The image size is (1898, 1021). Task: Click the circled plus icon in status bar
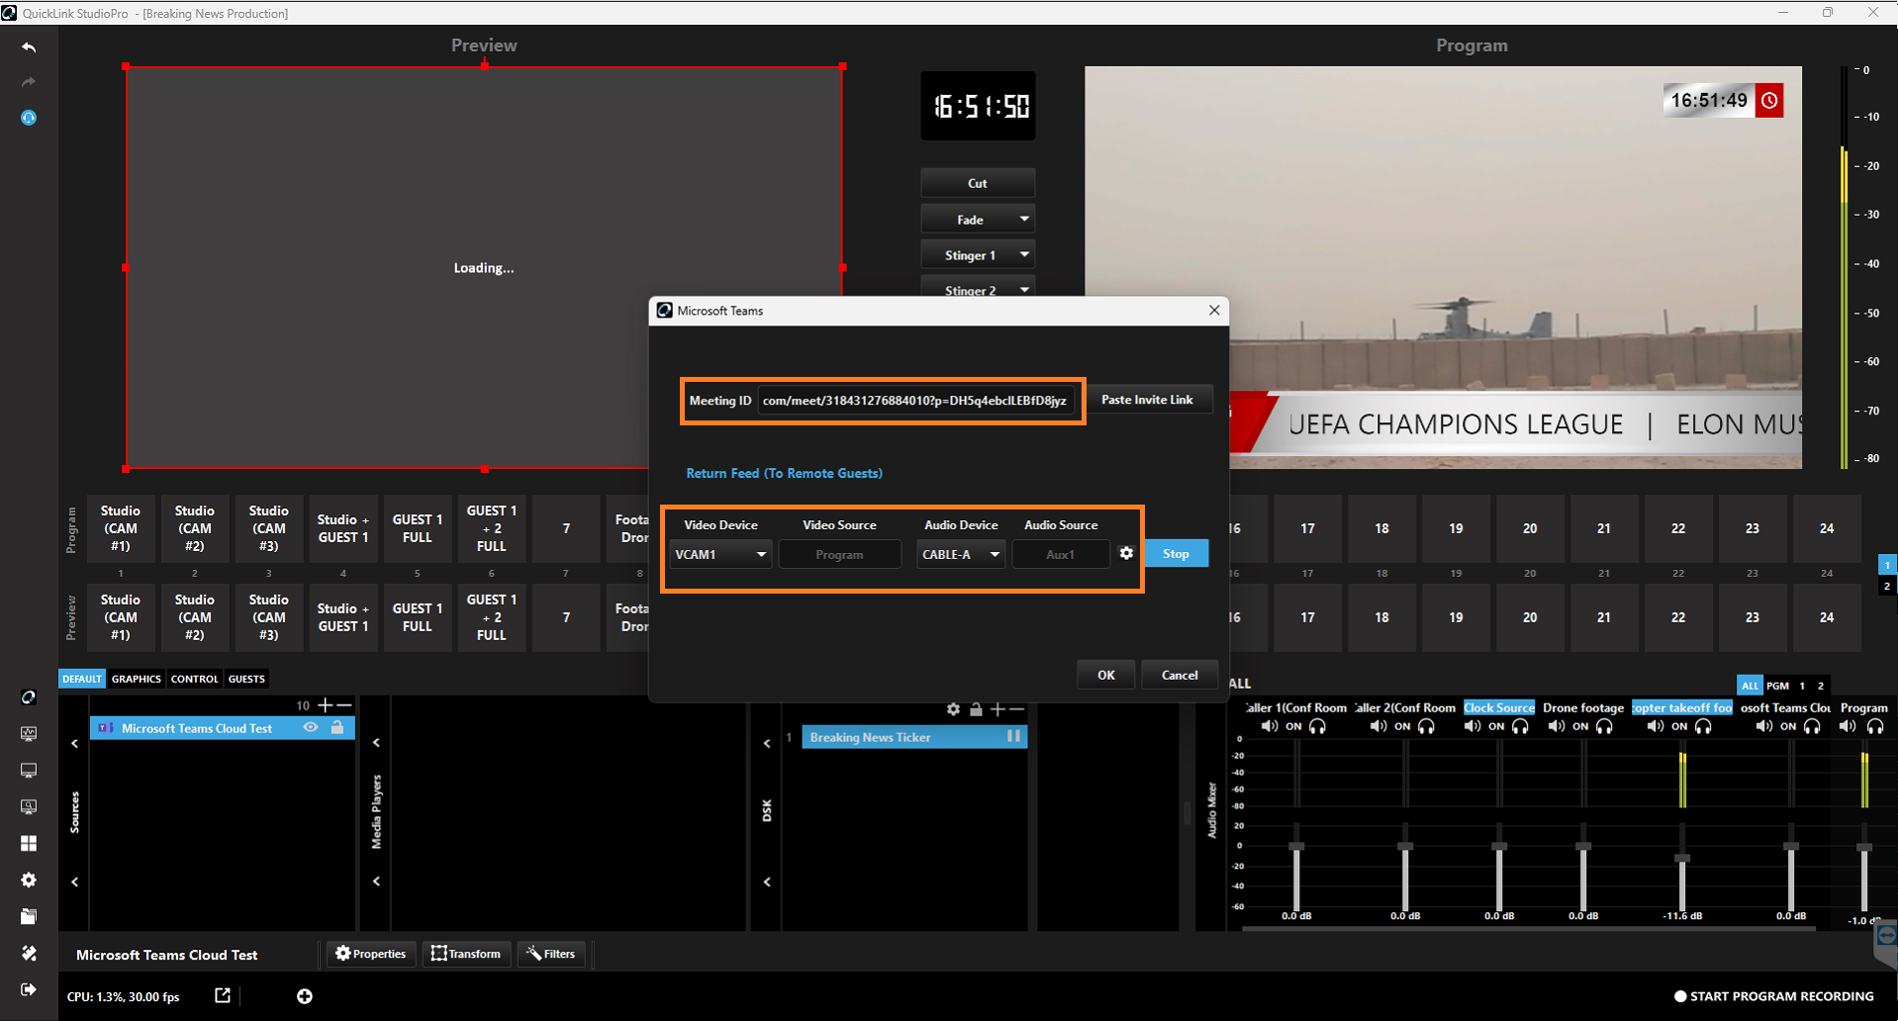(305, 996)
